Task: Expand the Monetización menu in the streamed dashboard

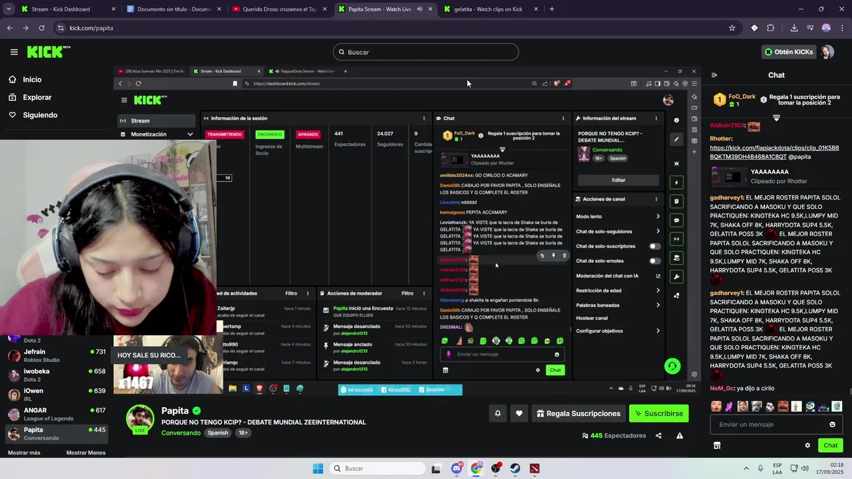Action: pyautogui.click(x=157, y=134)
